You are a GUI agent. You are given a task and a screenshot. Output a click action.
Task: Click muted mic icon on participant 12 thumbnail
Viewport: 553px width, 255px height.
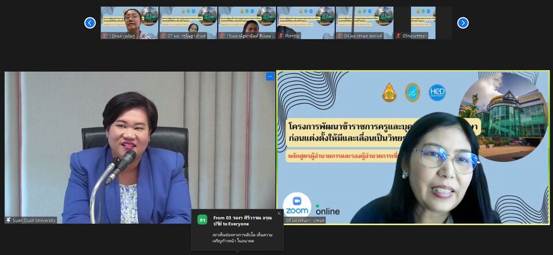(105, 36)
